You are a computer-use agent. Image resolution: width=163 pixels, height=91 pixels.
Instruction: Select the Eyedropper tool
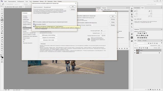coord(2,20)
